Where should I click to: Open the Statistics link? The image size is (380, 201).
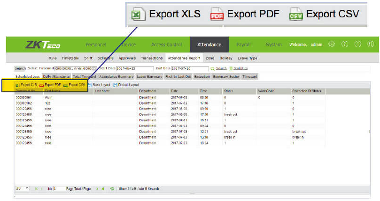(240, 68)
